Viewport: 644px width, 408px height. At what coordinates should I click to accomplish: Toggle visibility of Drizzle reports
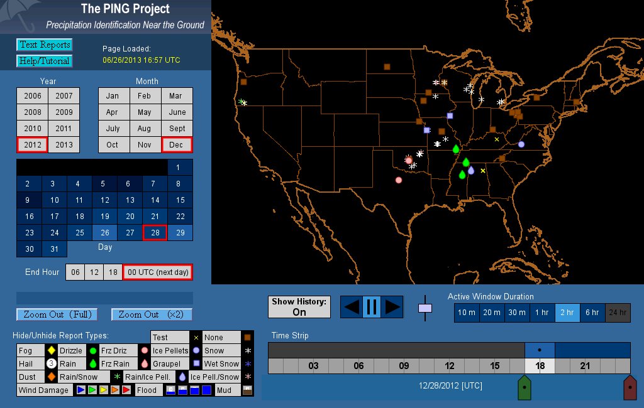[x=71, y=351]
